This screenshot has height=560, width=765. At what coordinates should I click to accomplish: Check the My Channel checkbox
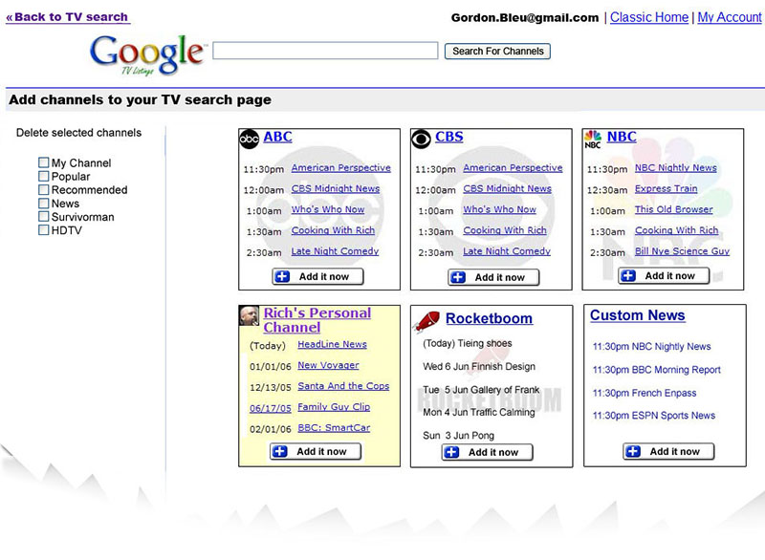pos(44,163)
